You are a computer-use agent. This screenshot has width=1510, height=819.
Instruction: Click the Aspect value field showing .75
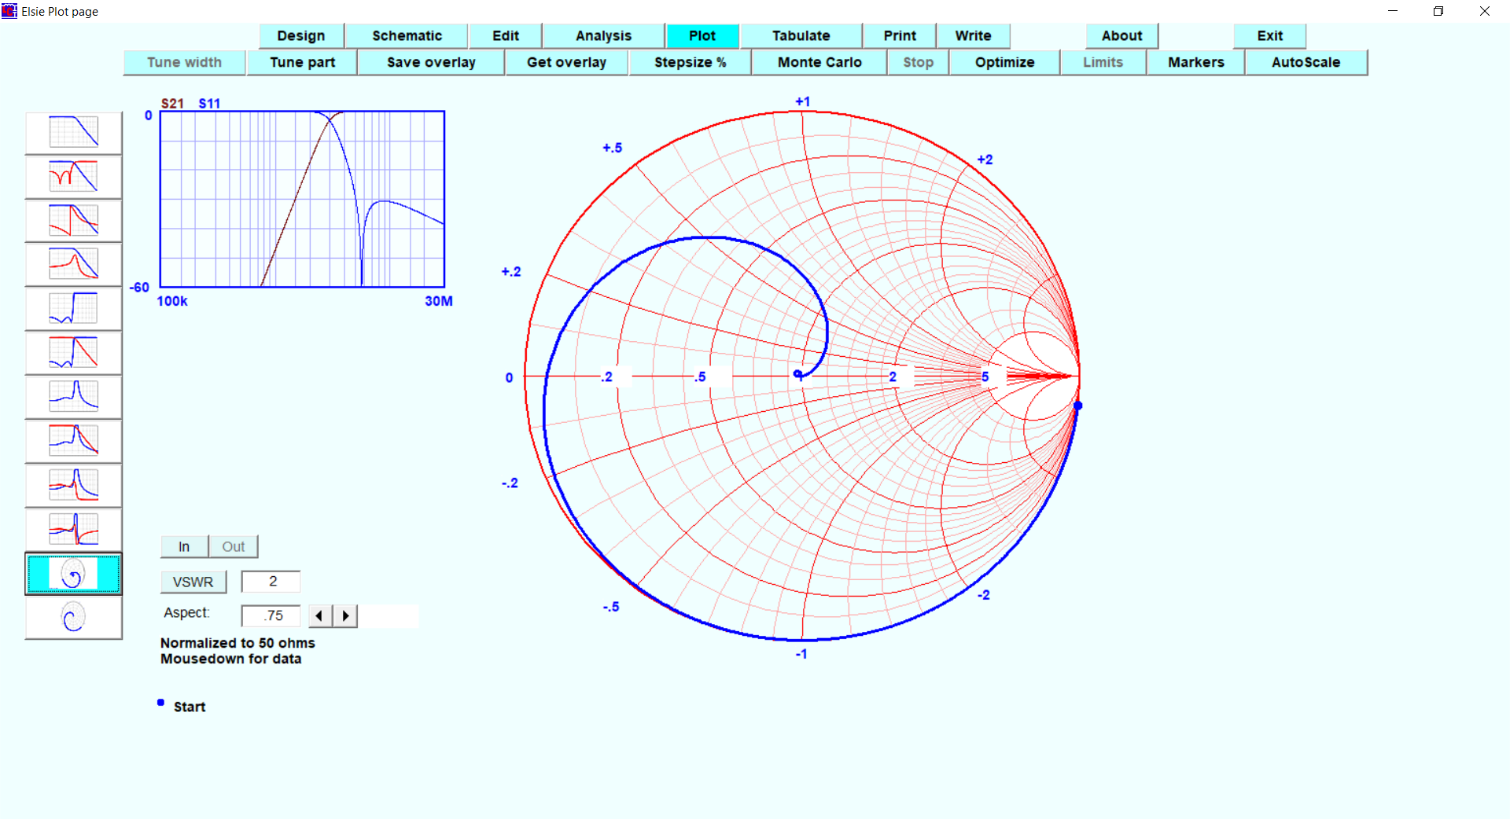click(271, 615)
